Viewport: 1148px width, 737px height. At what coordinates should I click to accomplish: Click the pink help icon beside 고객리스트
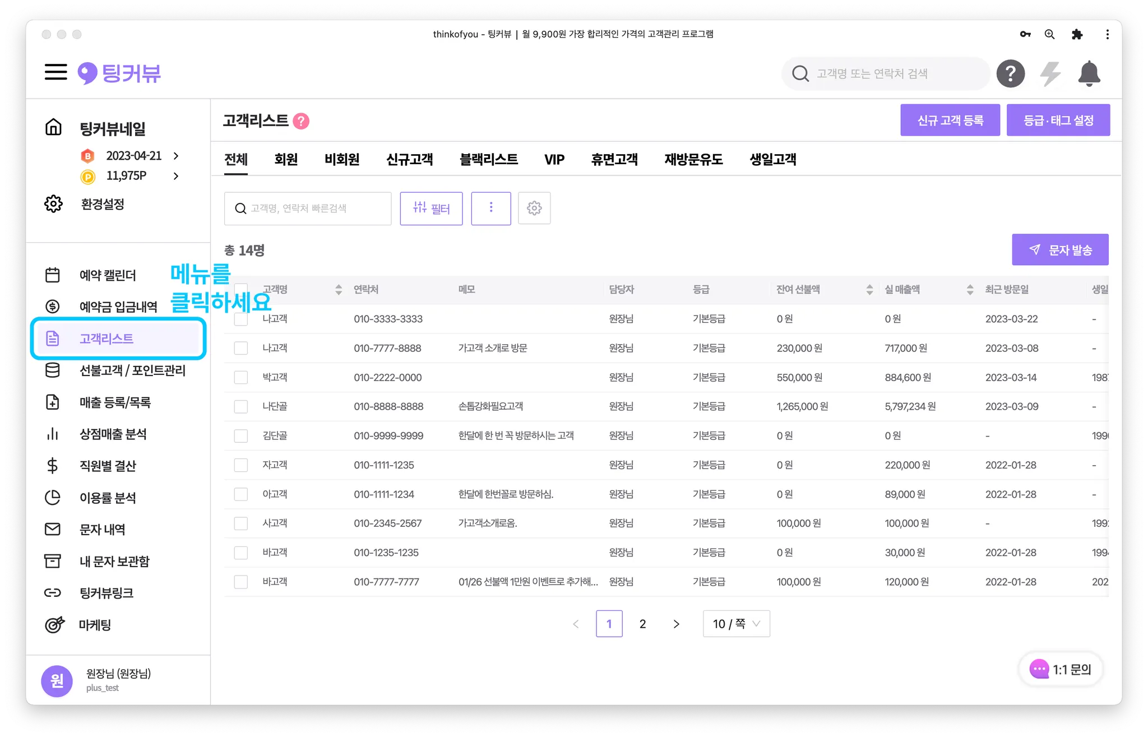pos(301,121)
